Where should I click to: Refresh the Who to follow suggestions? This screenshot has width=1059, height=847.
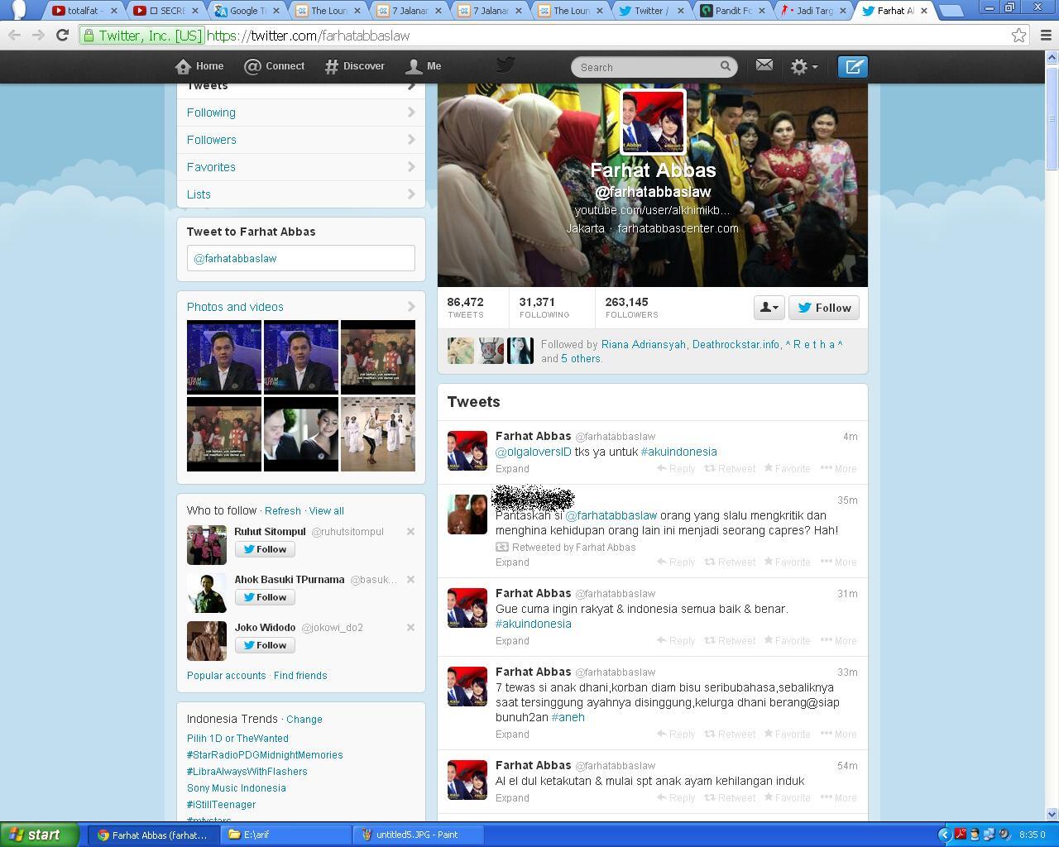283,511
